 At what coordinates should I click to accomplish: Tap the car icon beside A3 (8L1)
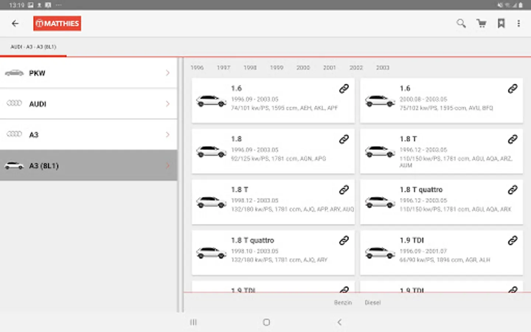(14, 165)
